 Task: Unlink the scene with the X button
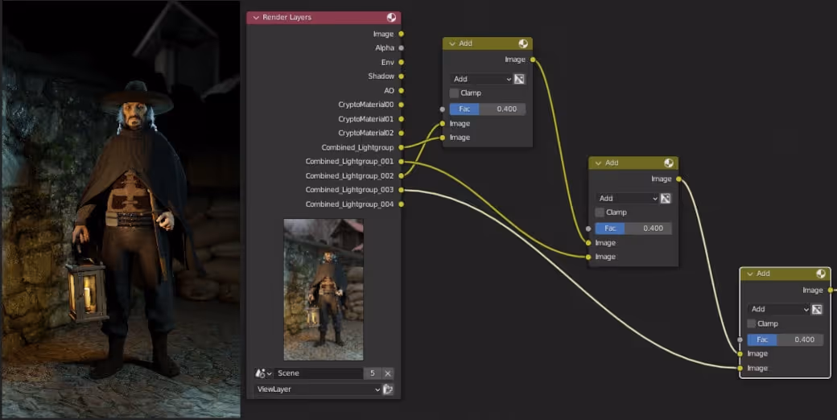click(388, 373)
